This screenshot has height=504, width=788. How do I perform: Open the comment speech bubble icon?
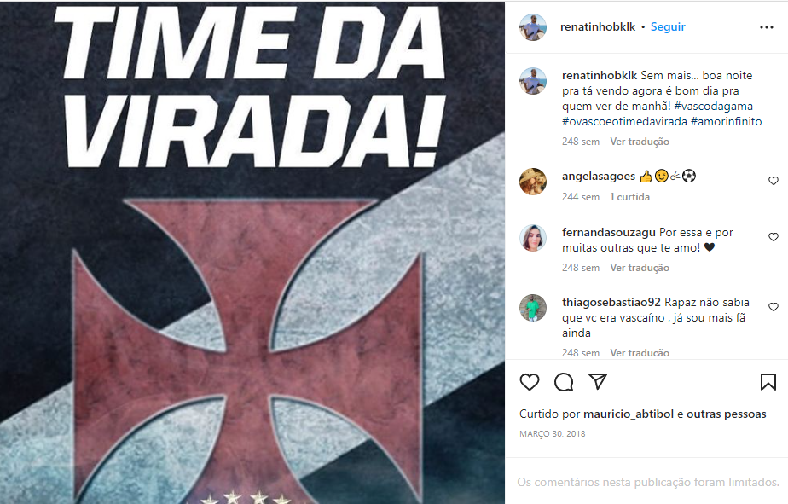(x=564, y=382)
